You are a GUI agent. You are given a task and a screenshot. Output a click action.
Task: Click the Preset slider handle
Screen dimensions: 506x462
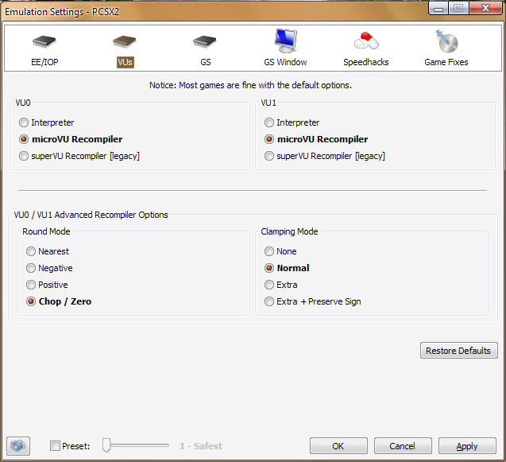pos(106,445)
